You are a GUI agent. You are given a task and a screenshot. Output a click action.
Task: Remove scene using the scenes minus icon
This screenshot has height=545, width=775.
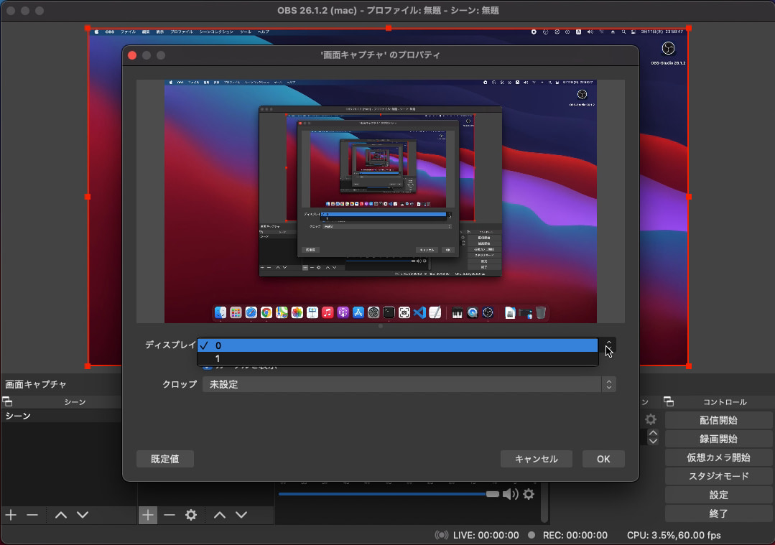coord(32,515)
